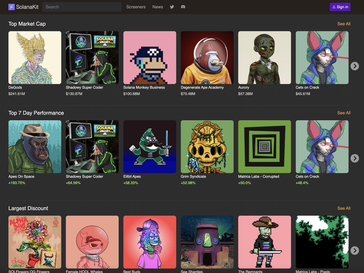
Task: Open the Apes On Space thumbnail
Action: (x=35, y=147)
